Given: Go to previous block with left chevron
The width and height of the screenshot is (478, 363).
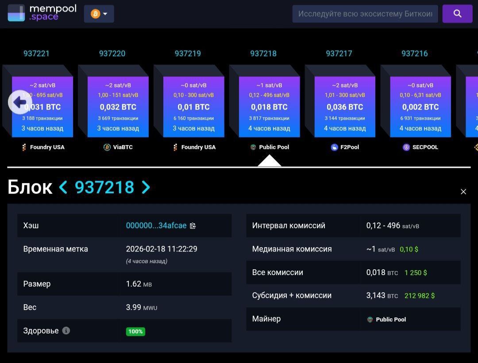Looking at the screenshot, I should pyautogui.click(x=63, y=187).
